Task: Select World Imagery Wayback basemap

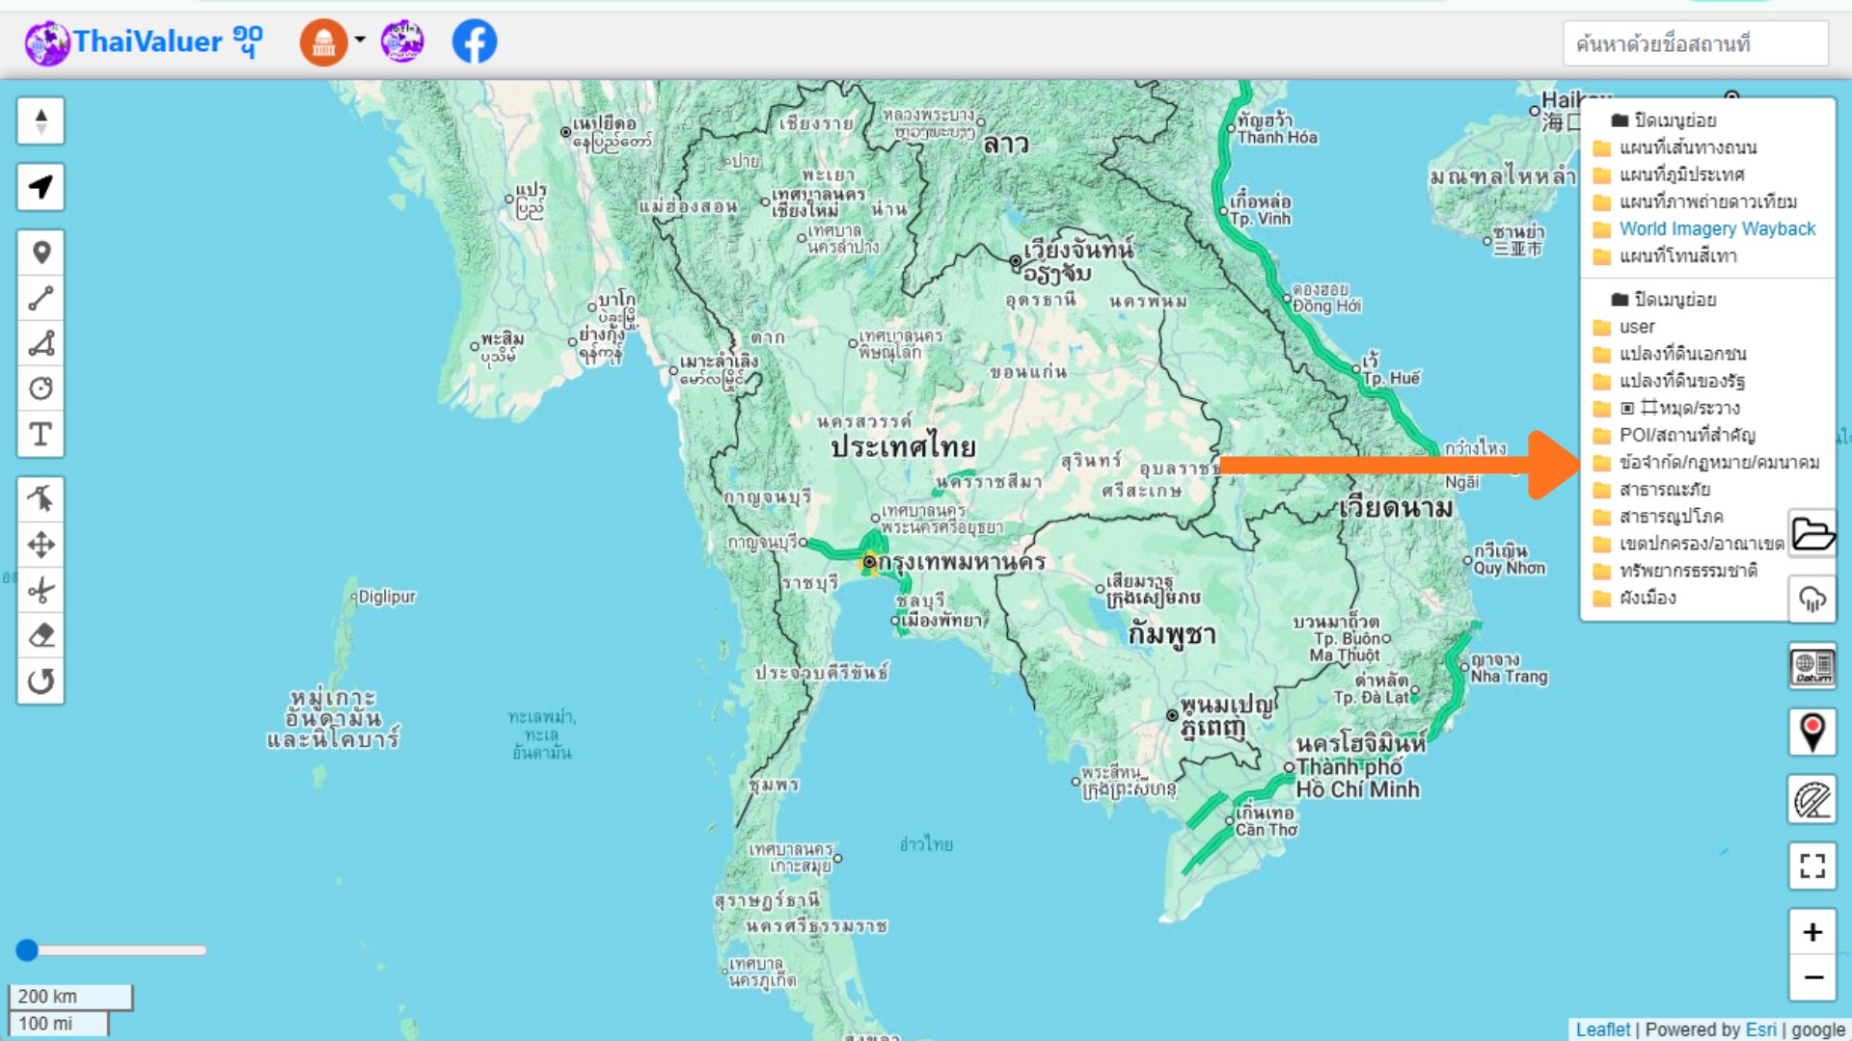Action: point(1717,228)
